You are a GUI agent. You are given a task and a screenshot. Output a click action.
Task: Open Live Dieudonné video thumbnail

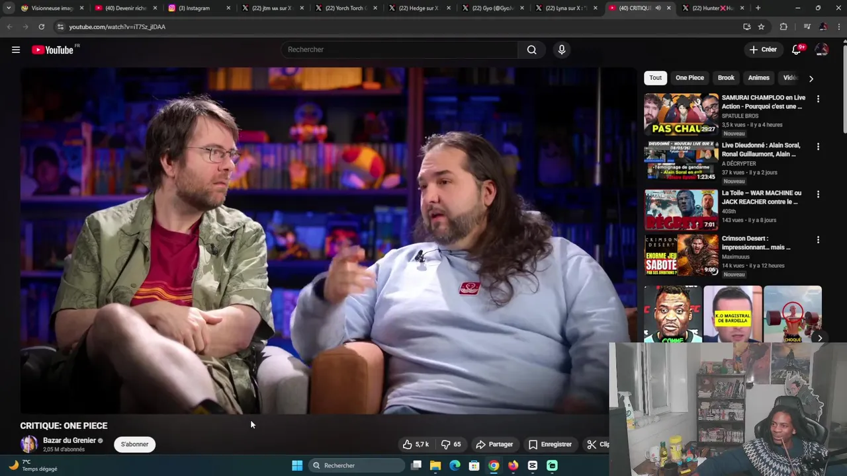tap(681, 161)
